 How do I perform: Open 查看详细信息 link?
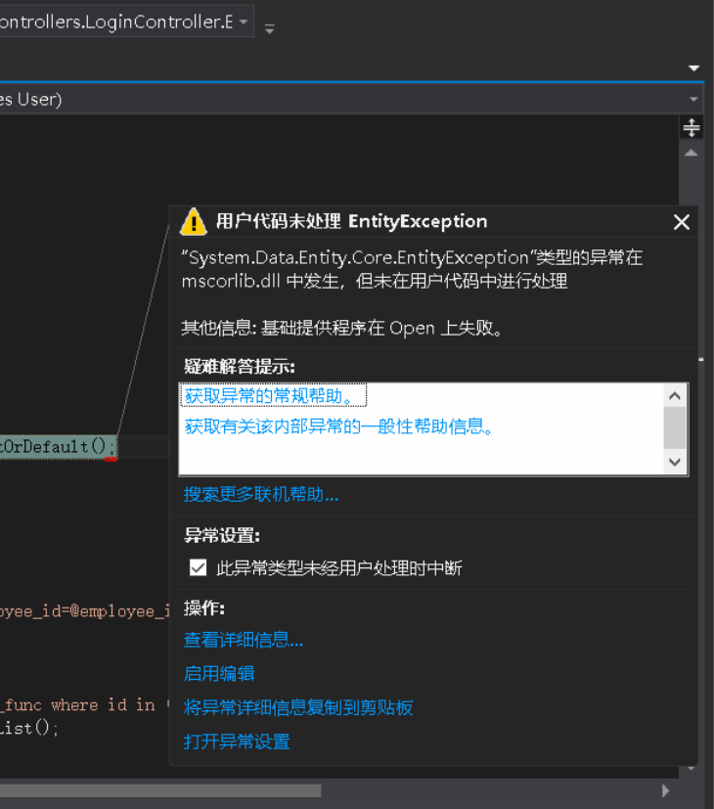tap(244, 640)
